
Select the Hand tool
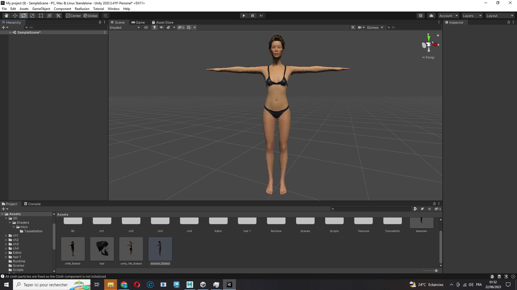pos(6,15)
